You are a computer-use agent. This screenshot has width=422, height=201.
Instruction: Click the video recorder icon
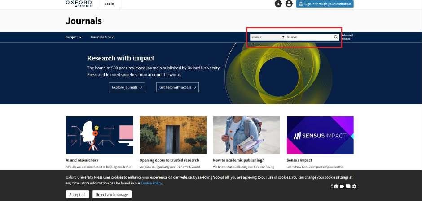coord(343,186)
